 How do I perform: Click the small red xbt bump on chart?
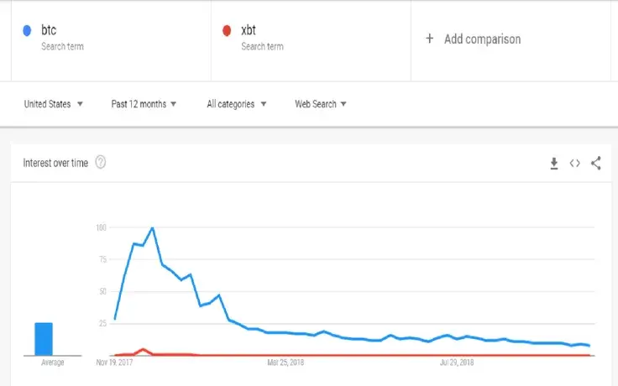coord(144,349)
